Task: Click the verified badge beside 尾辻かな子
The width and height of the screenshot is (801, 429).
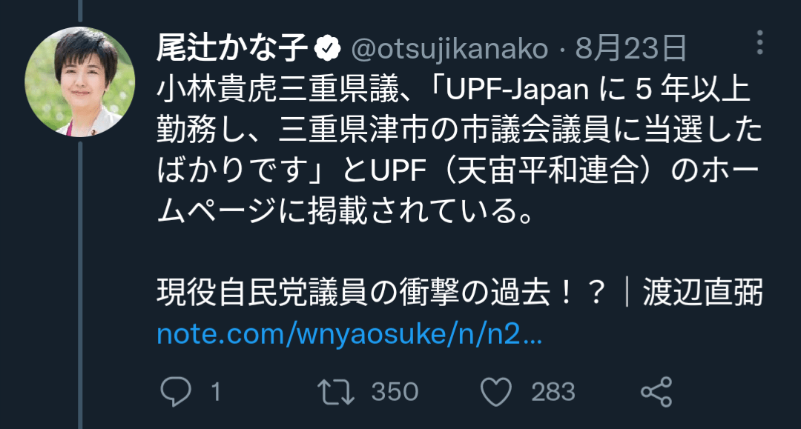Action: pos(327,50)
